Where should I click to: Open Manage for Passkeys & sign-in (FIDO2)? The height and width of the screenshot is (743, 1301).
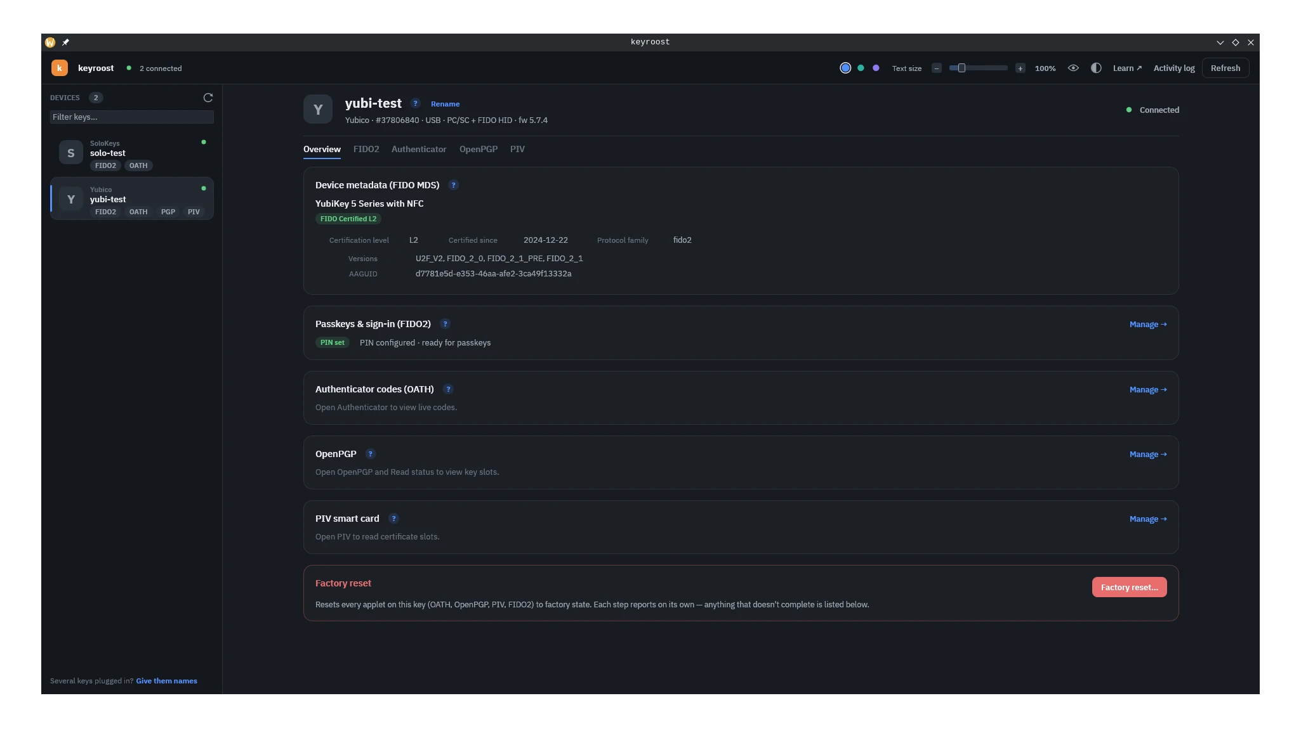tap(1148, 325)
